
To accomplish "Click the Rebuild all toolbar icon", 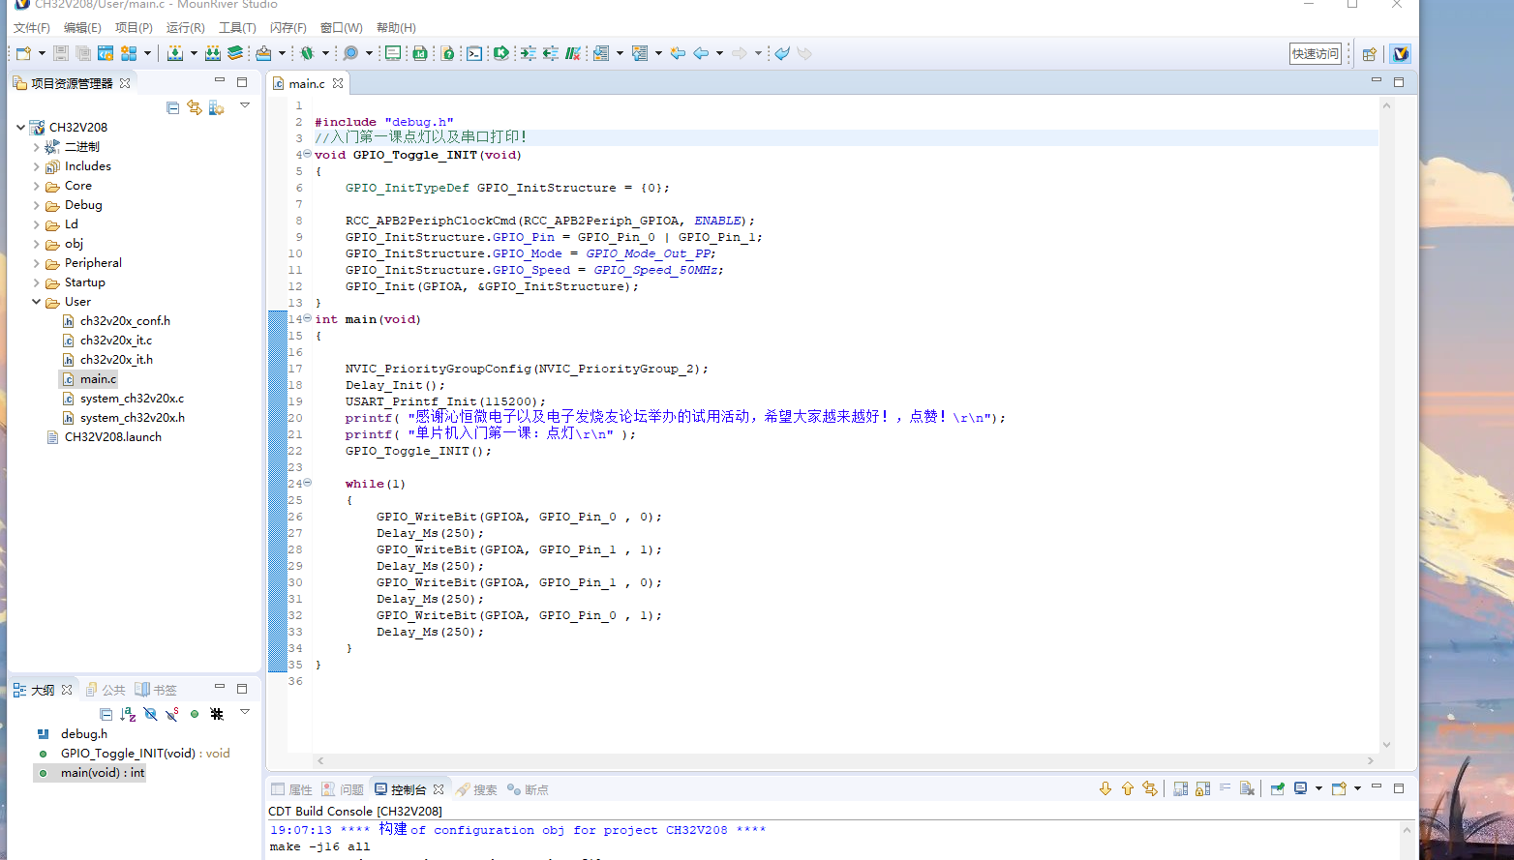I will coord(213,53).
